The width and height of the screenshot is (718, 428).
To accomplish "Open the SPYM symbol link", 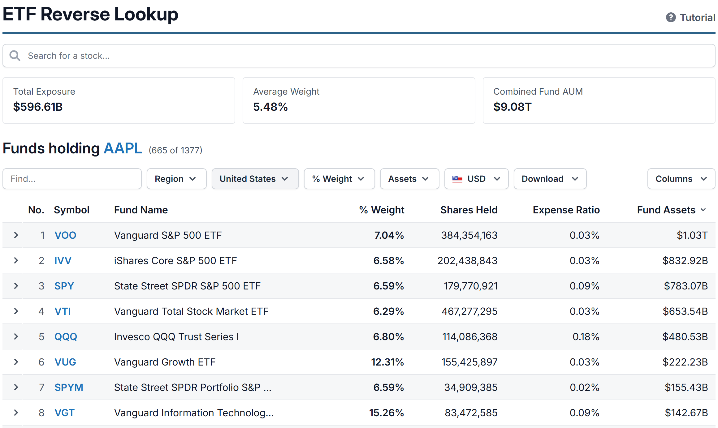I will 69,387.
